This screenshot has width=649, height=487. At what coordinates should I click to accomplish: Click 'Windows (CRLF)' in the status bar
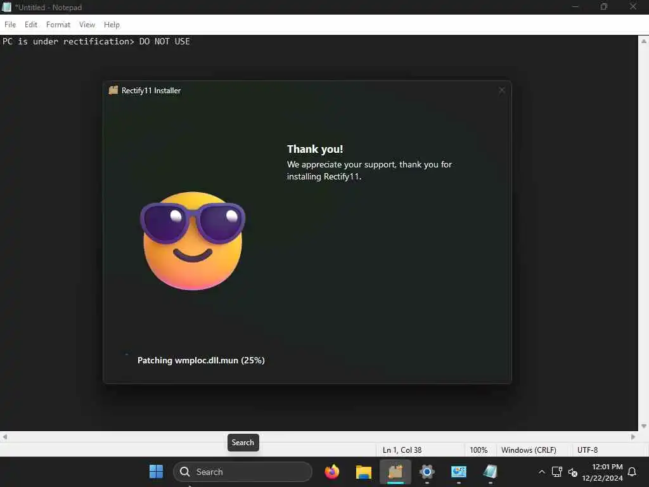tap(529, 450)
